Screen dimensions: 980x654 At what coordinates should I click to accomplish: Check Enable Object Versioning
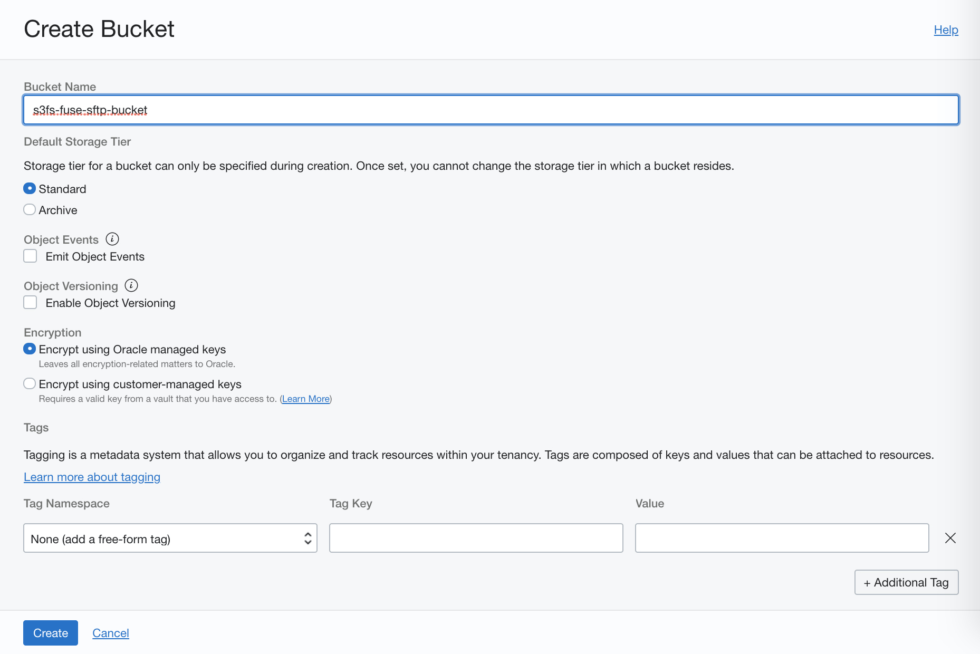(x=31, y=303)
